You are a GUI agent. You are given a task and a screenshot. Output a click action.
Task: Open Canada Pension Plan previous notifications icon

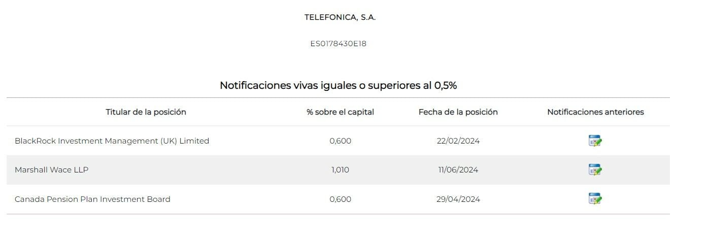[x=595, y=199]
